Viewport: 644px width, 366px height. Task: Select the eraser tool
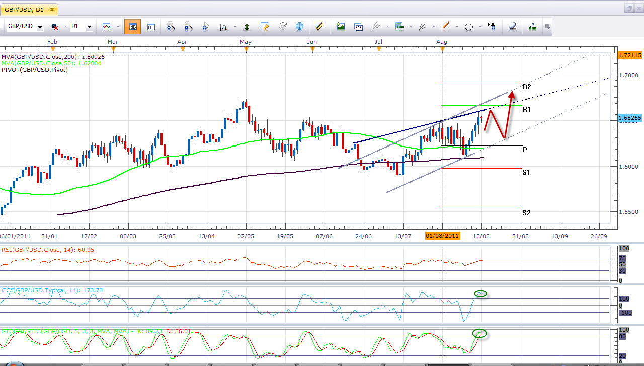tap(513, 27)
